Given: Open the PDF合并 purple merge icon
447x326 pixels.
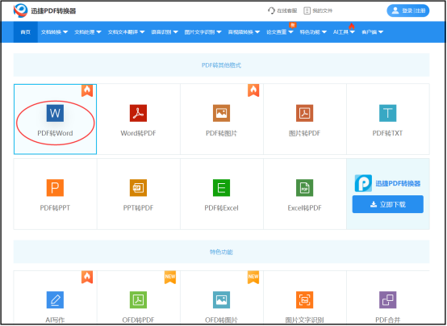Looking at the screenshot, I should 388,299.
